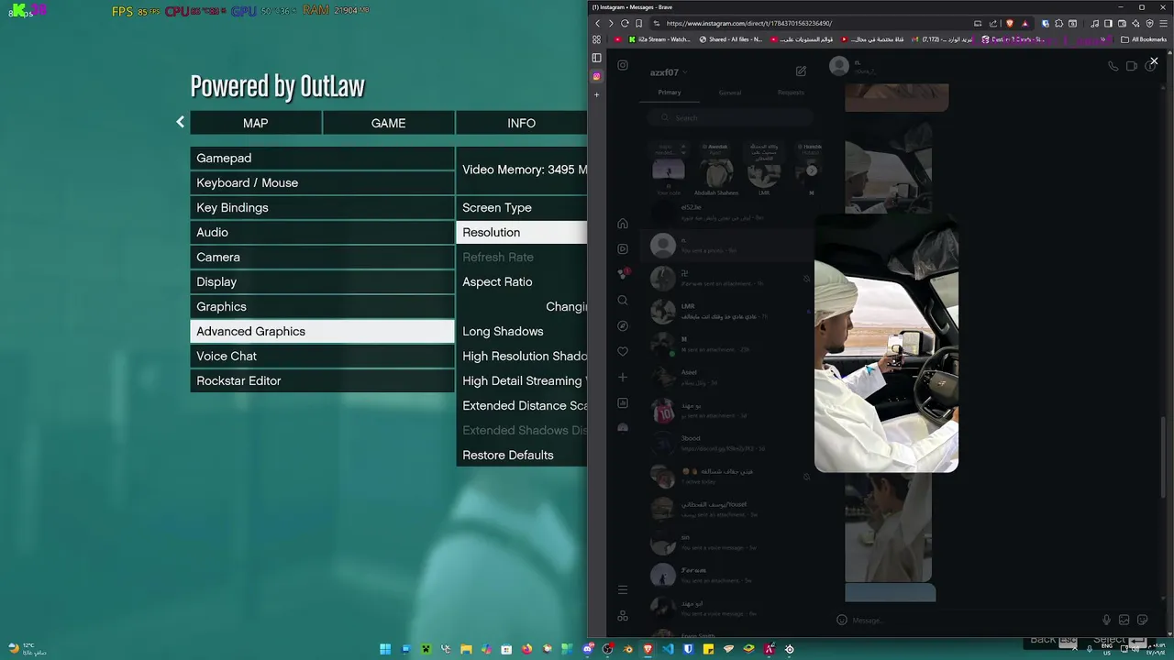Select Keyboard / Mouse settings category
1174x660 pixels.
(322, 183)
